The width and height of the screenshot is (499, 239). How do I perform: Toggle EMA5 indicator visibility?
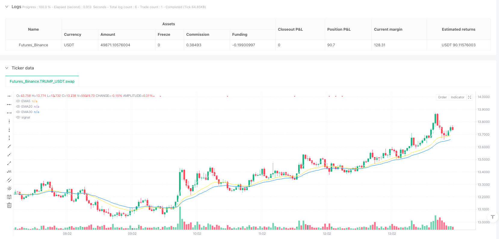click(x=18, y=101)
